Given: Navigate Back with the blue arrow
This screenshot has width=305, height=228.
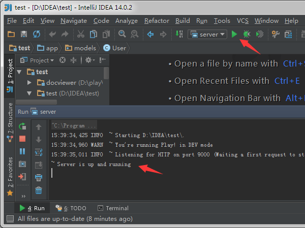Looking at the screenshot, I should 150,35.
